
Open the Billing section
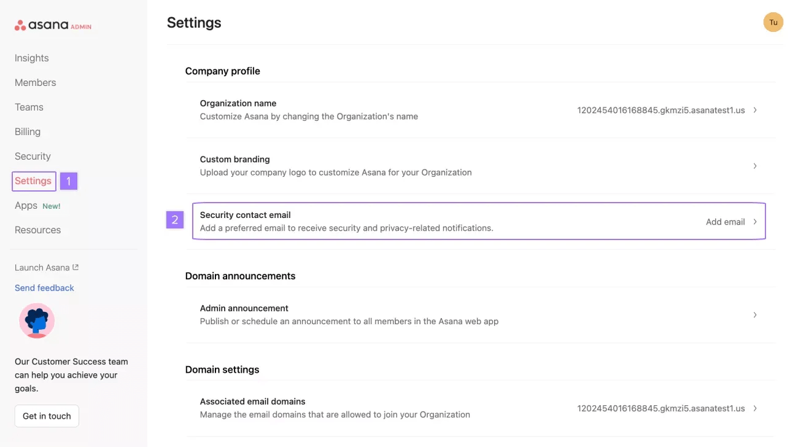coord(27,131)
